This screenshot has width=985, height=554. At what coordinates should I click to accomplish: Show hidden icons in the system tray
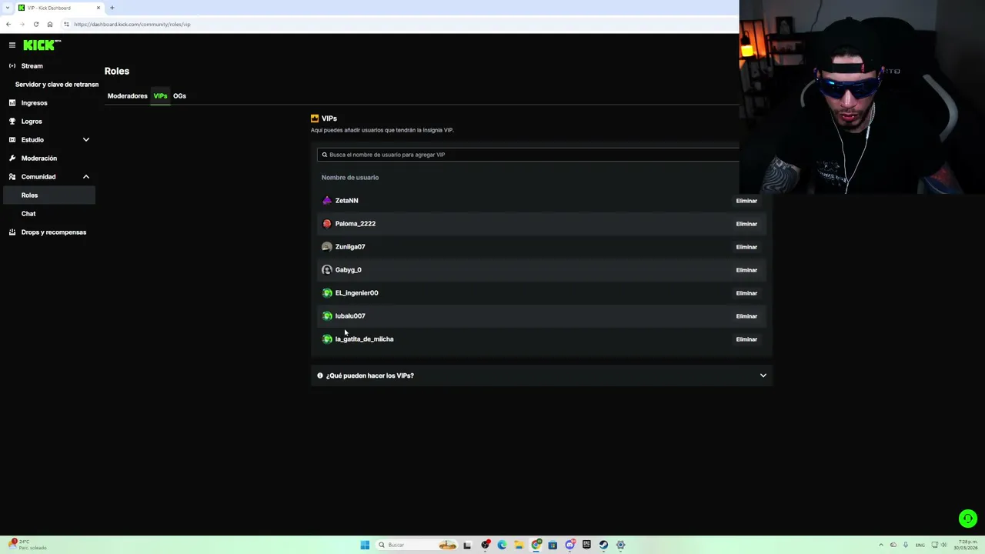(882, 545)
